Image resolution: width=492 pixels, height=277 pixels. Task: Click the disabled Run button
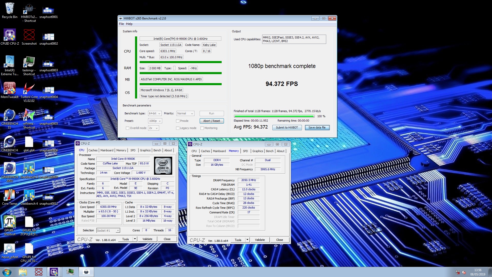click(212, 113)
